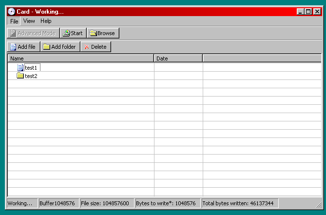Click the Add folder button
The image size is (326, 215).
pos(59,47)
